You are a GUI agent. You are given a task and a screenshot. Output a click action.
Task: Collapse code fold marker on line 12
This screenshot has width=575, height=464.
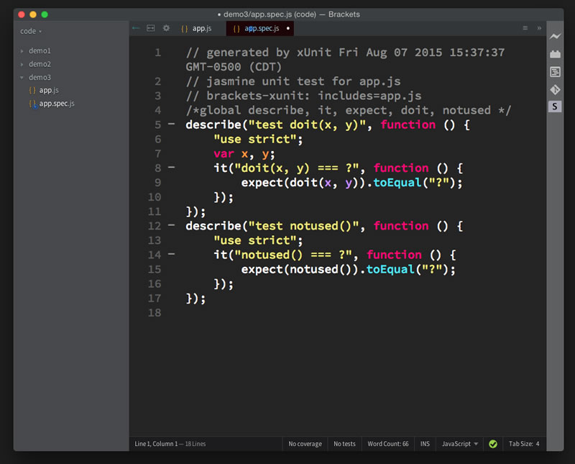pos(171,225)
